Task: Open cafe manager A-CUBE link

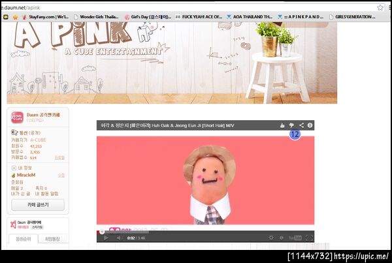Action: [39, 140]
